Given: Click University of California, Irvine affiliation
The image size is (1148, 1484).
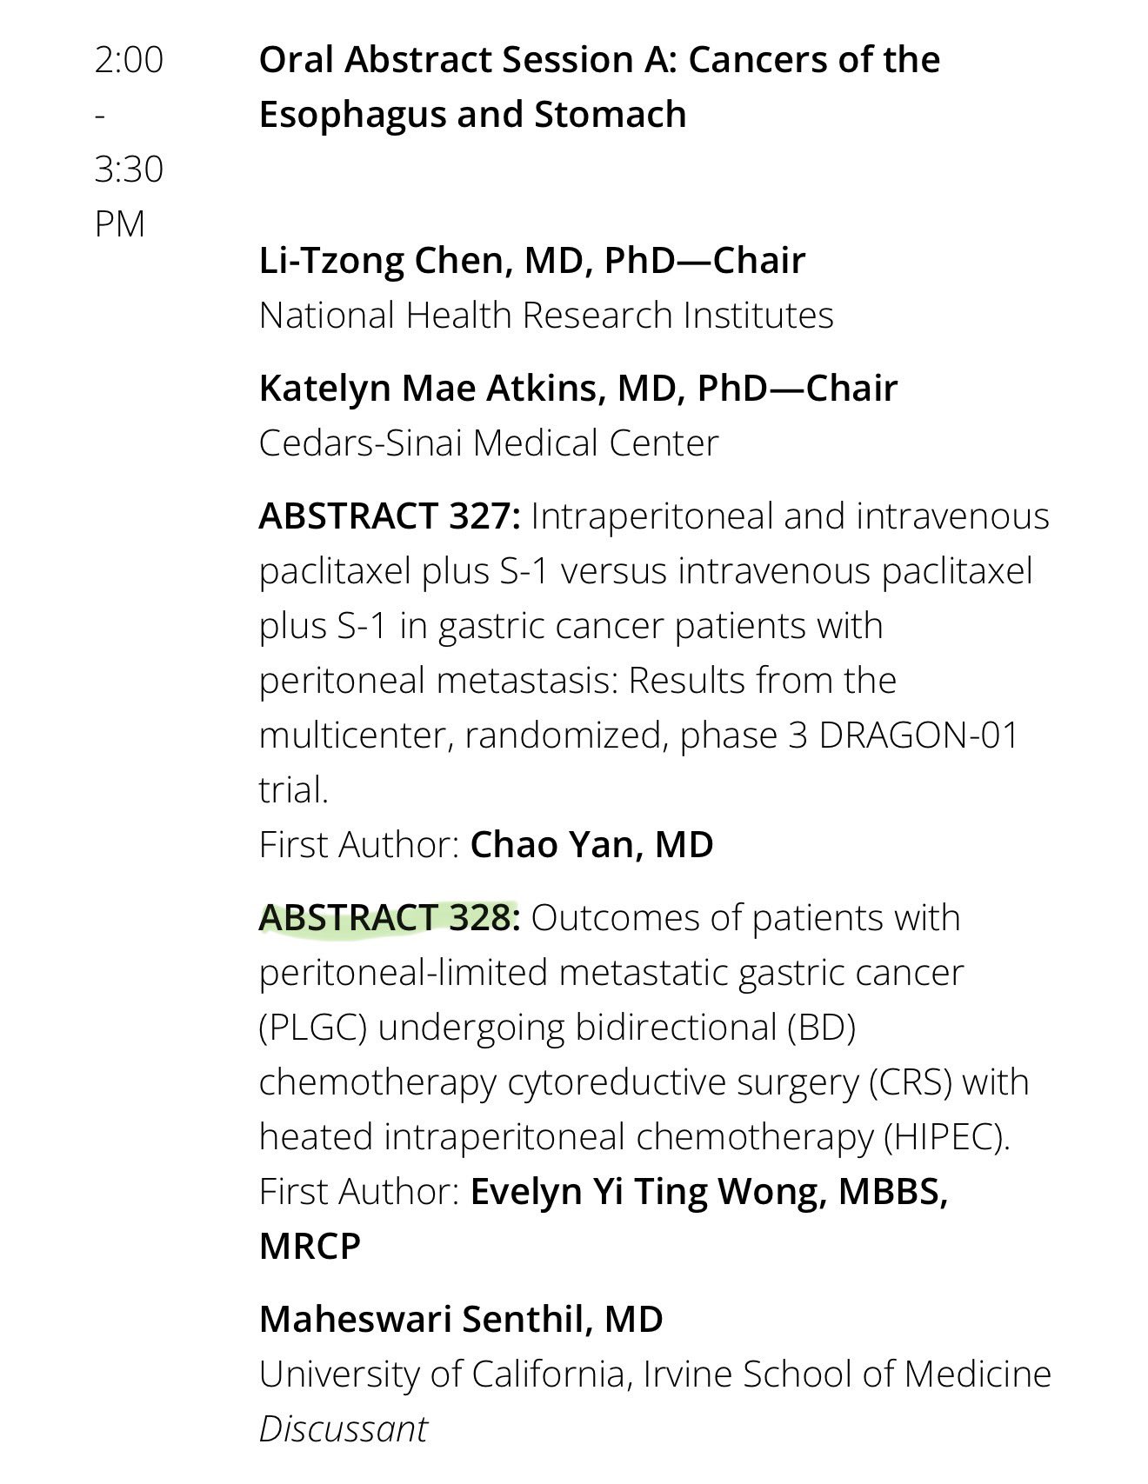Looking at the screenshot, I should click(655, 1374).
